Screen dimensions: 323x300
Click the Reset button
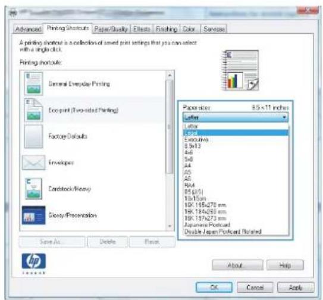152,242
